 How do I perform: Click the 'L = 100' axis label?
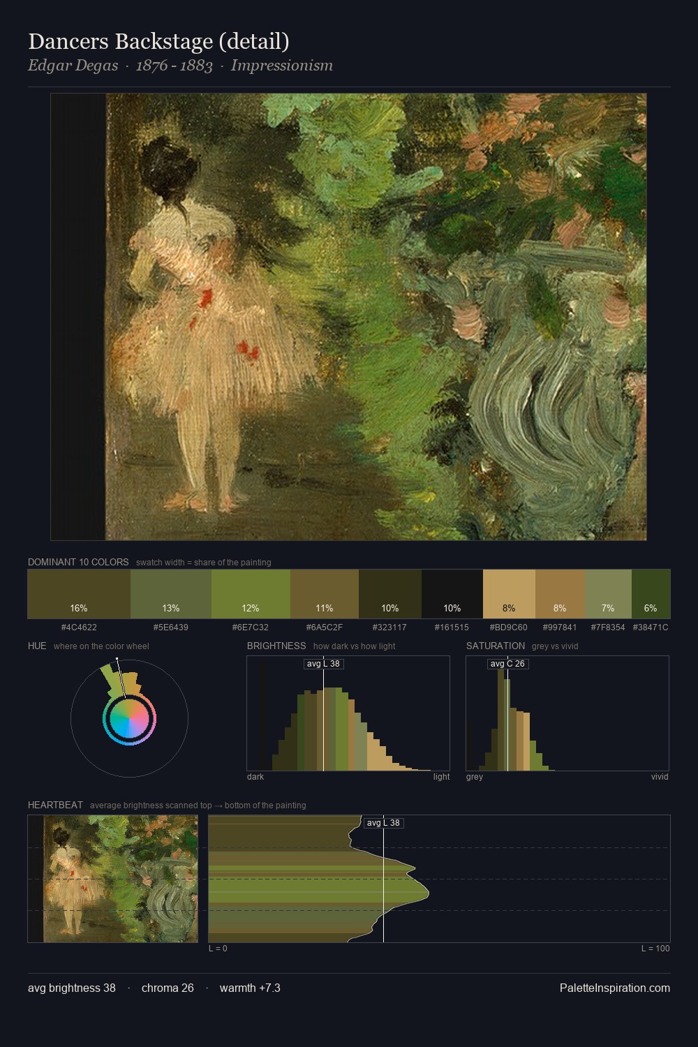(x=655, y=948)
